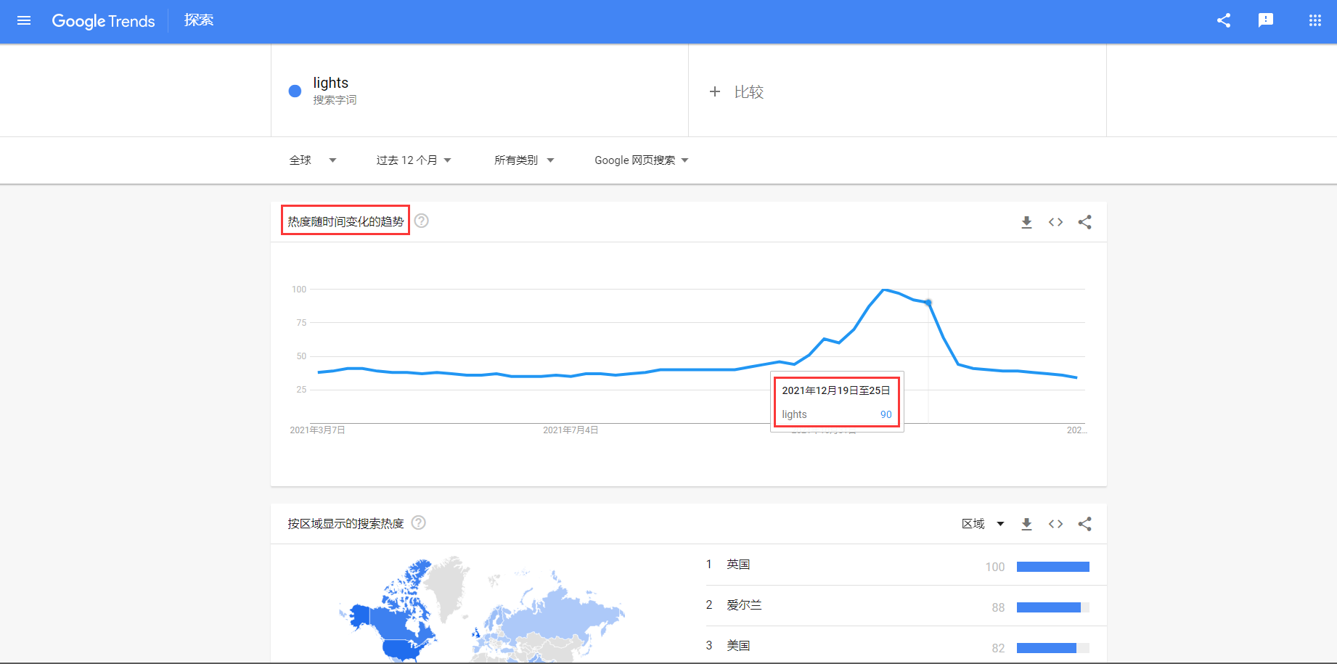Screen dimensions: 1337x664
Task: Open embed code for regional interest
Action: click(1055, 524)
